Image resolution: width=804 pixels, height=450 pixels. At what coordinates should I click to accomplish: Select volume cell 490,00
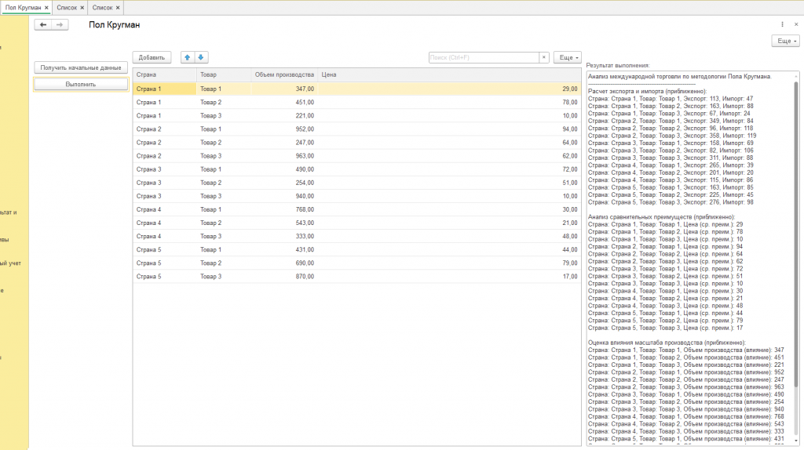[x=284, y=169]
